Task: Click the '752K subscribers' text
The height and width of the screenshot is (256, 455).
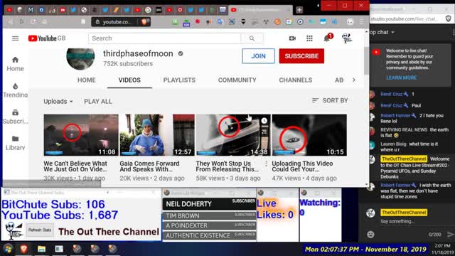Action: (128, 64)
